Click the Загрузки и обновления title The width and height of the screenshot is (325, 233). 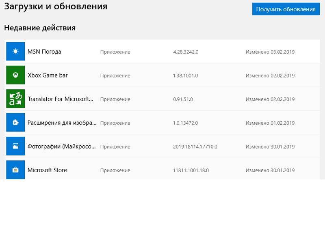pyautogui.click(x=56, y=6)
